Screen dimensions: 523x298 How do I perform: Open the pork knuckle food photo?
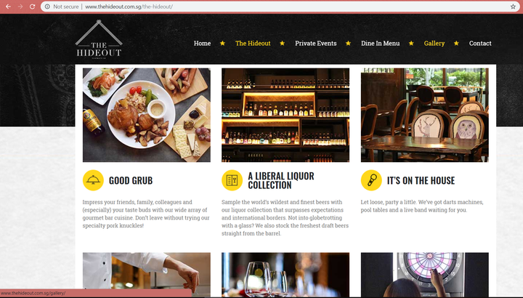[x=147, y=115]
